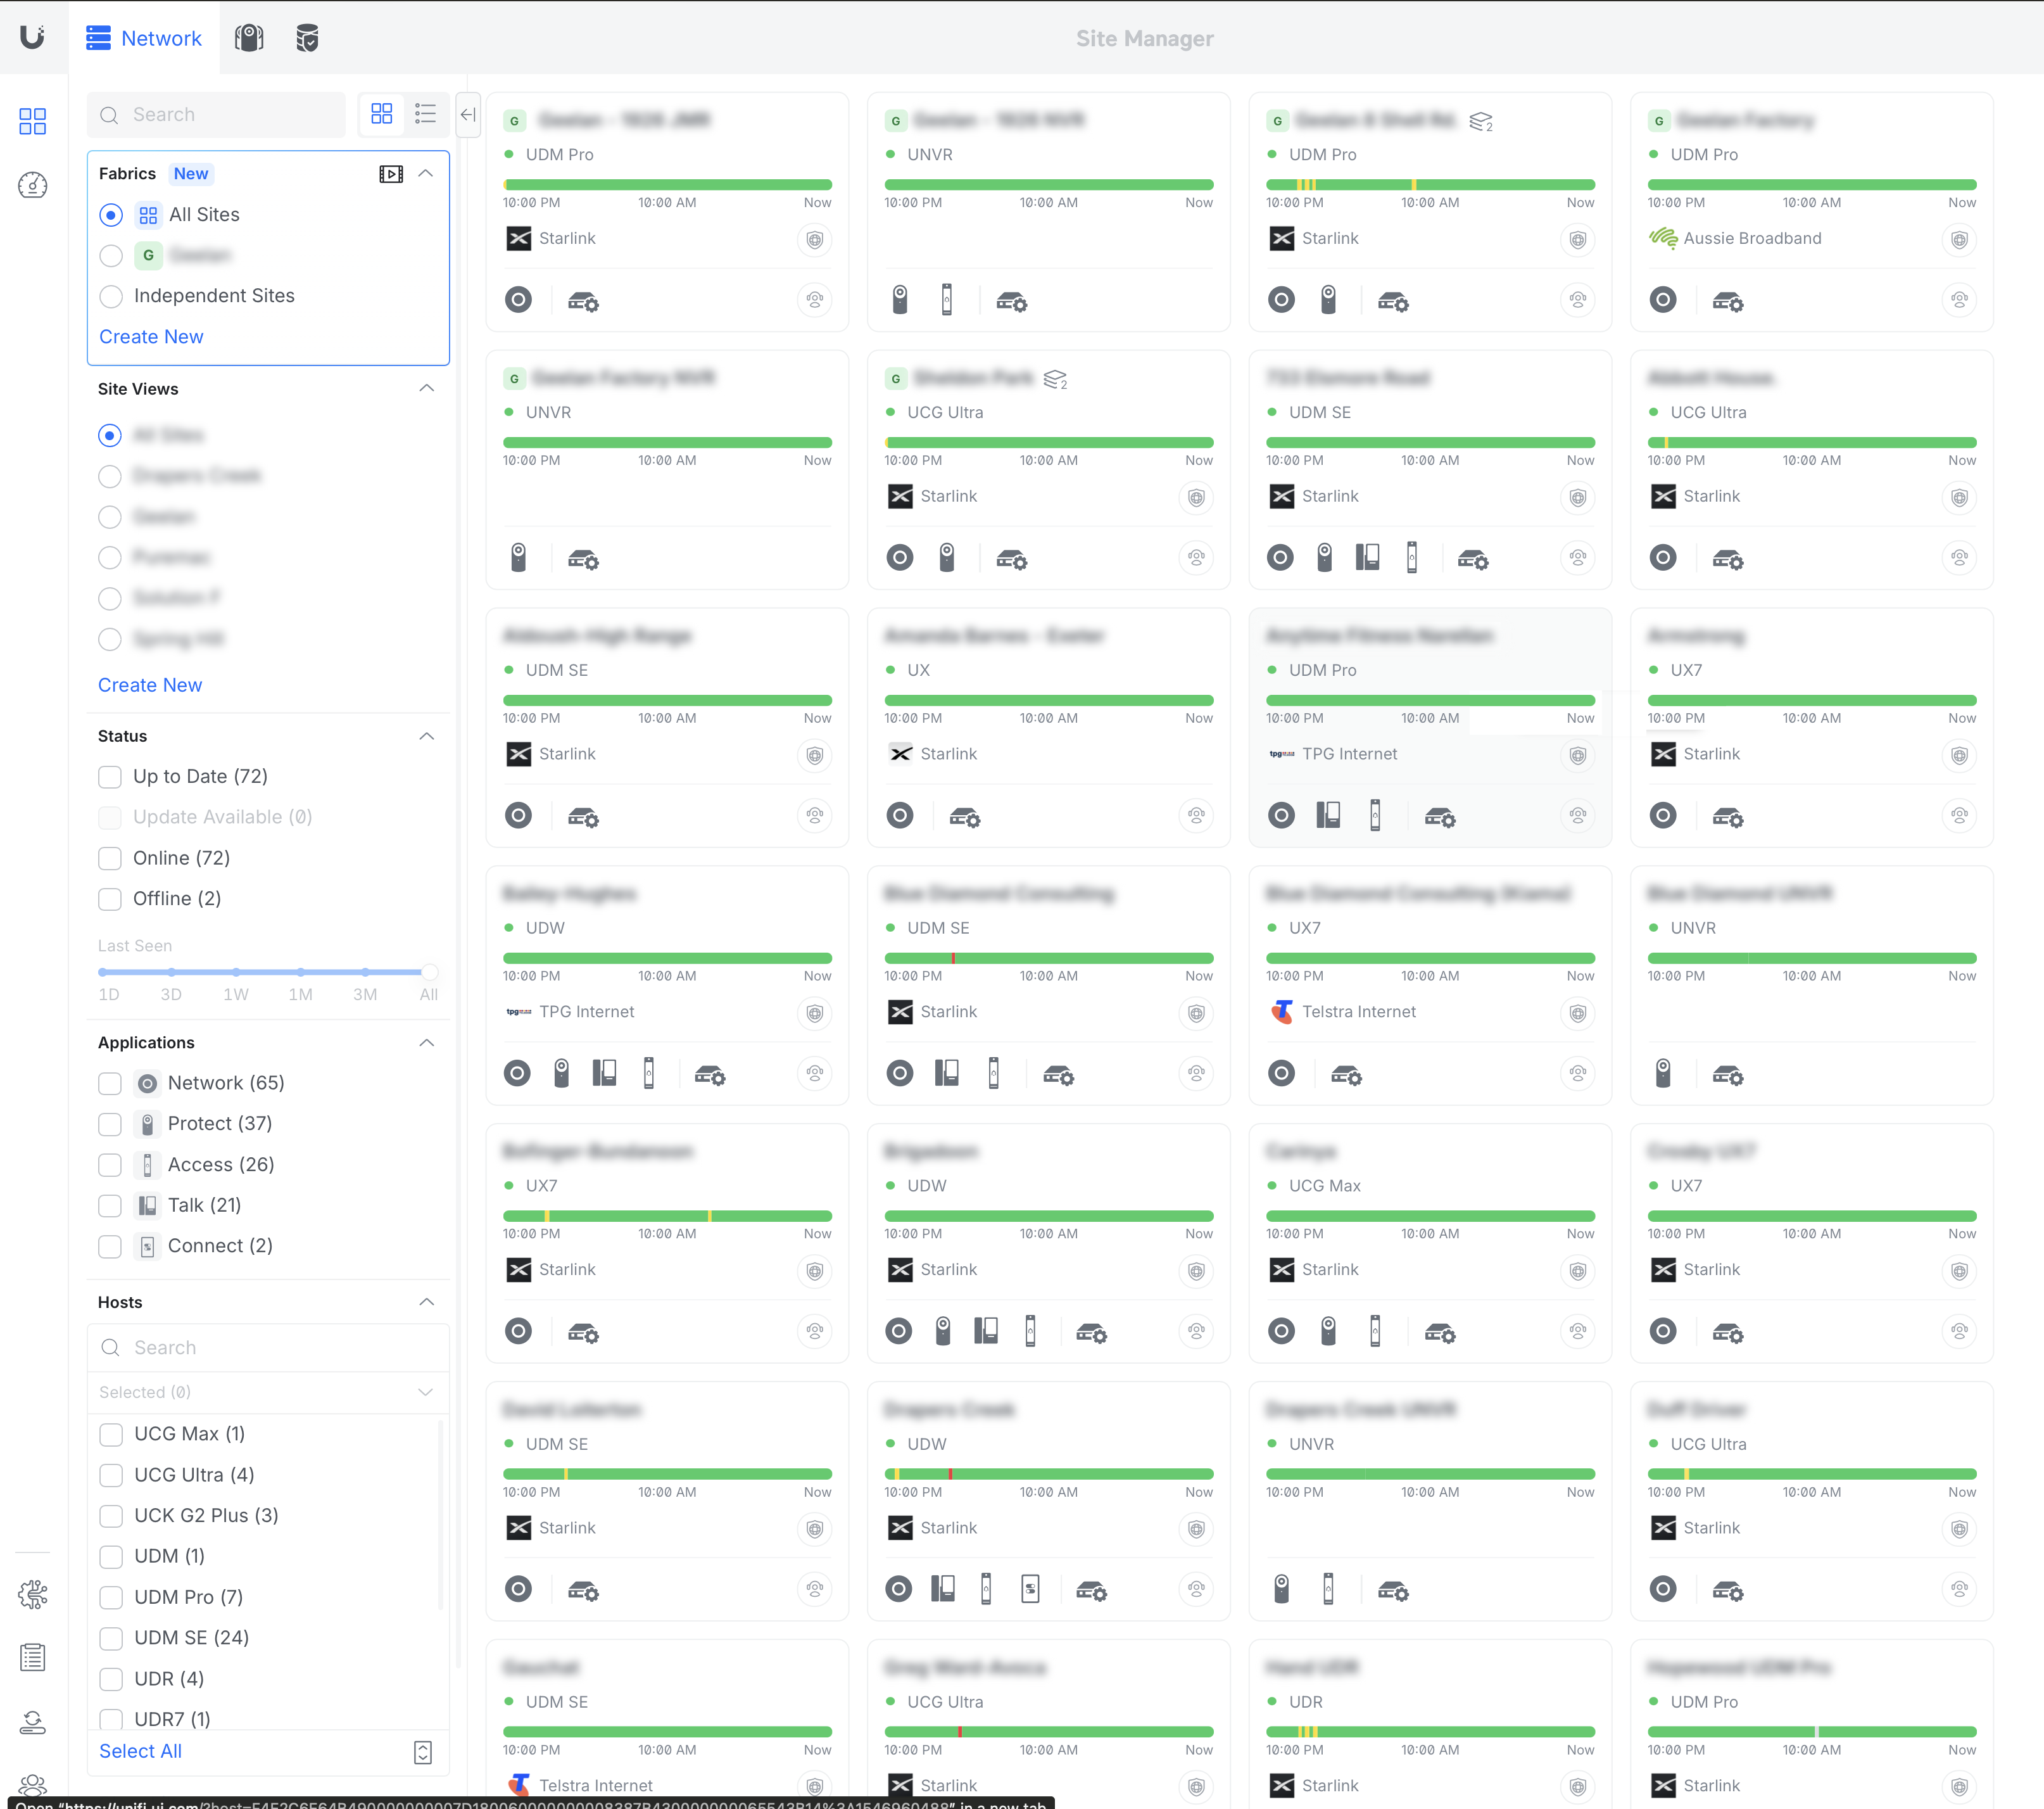2044x1809 pixels.
Task: Check the UDM SE (24) host filter
Action: pos(111,1639)
